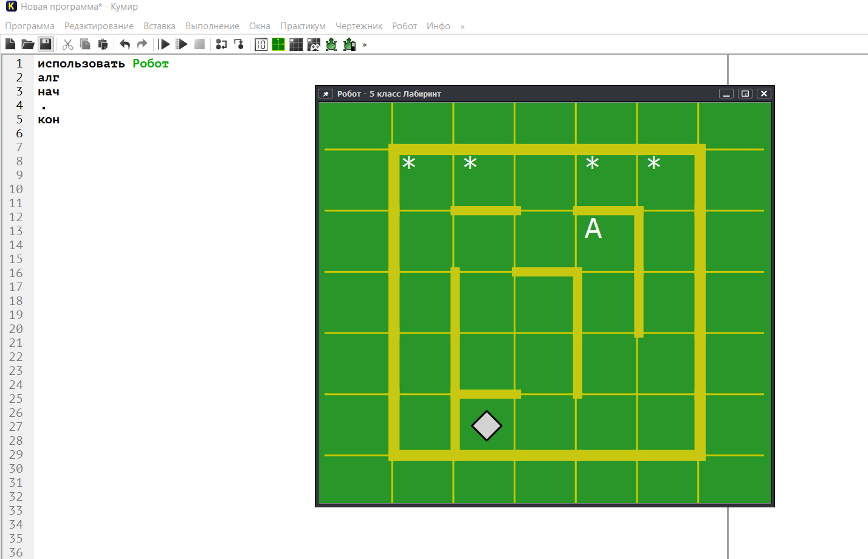Open the Программа menu
The height and width of the screenshot is (559, 868).
pyautogui.click(x=30, y=26)
